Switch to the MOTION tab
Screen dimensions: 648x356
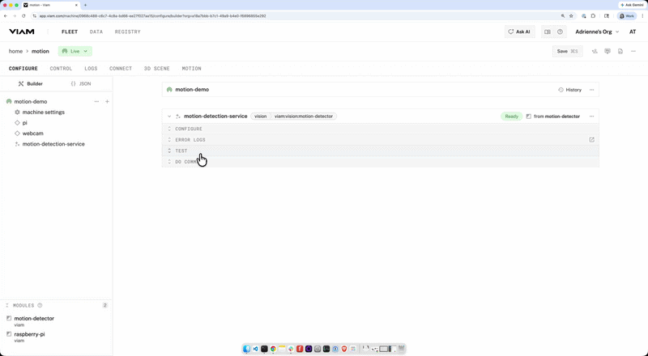(x=192, y=69)
